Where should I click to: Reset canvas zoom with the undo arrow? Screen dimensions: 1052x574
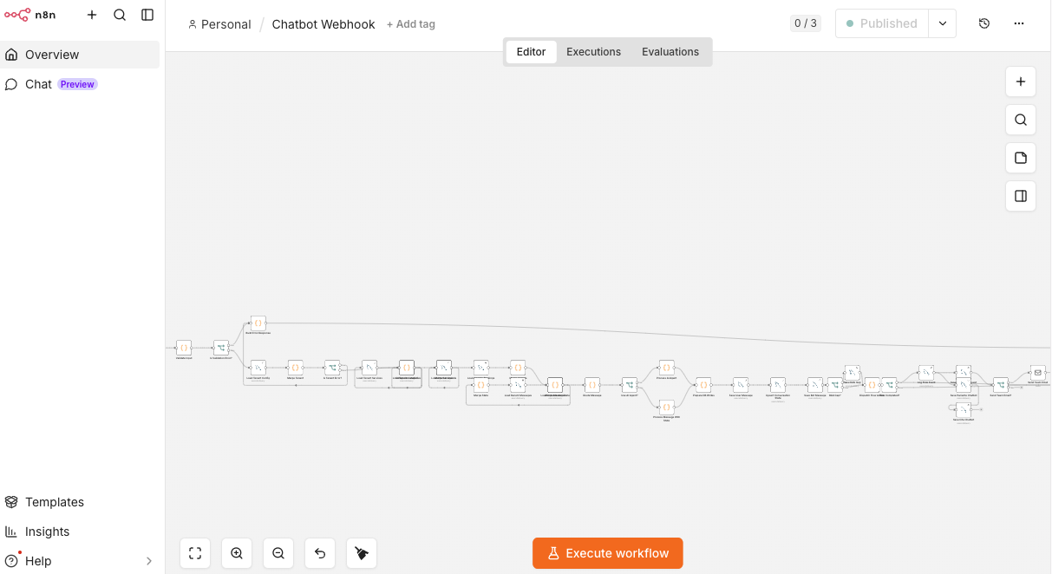pos(320,553)
